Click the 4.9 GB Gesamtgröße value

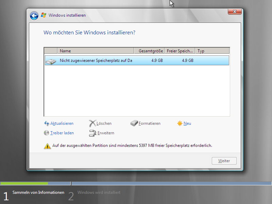157,61
